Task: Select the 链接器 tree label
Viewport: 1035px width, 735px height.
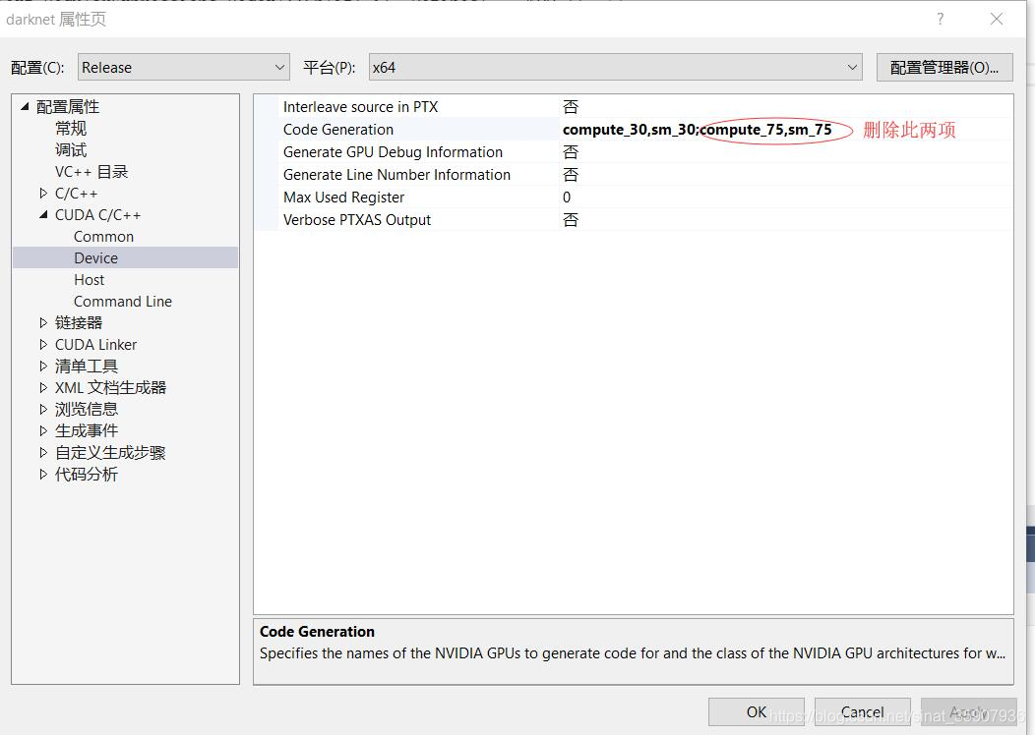Action: pyautogui.click(x=79, y=322)
